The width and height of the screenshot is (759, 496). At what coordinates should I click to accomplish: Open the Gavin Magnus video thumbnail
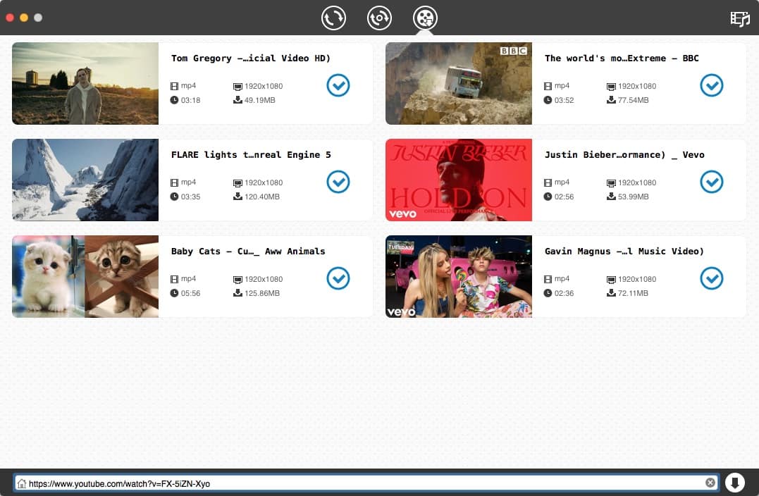click(x=458, y=276)
